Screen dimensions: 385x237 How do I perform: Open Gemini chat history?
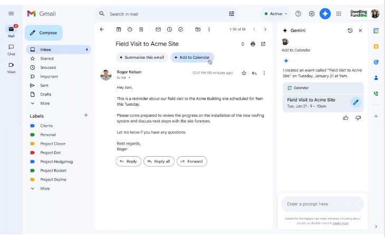(350, 30)
